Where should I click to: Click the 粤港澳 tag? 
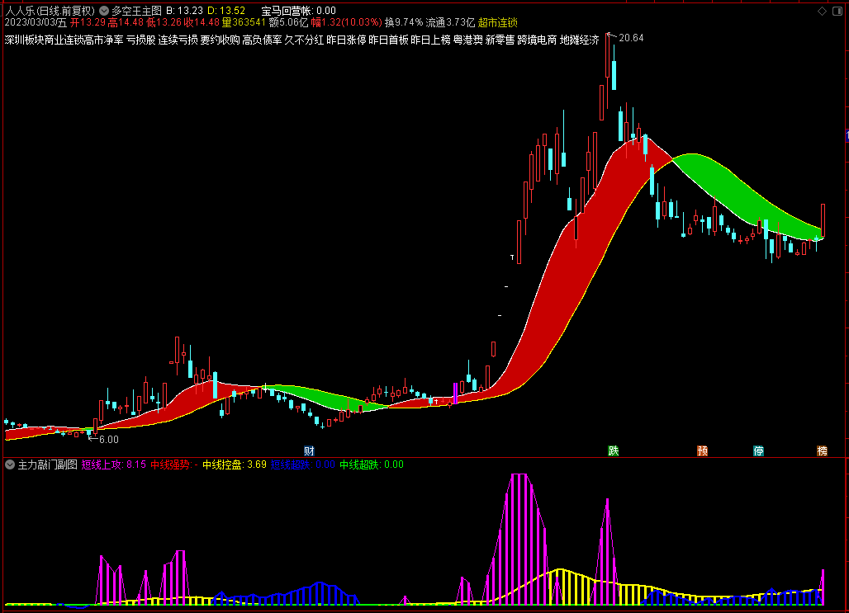tap(467, 40)
